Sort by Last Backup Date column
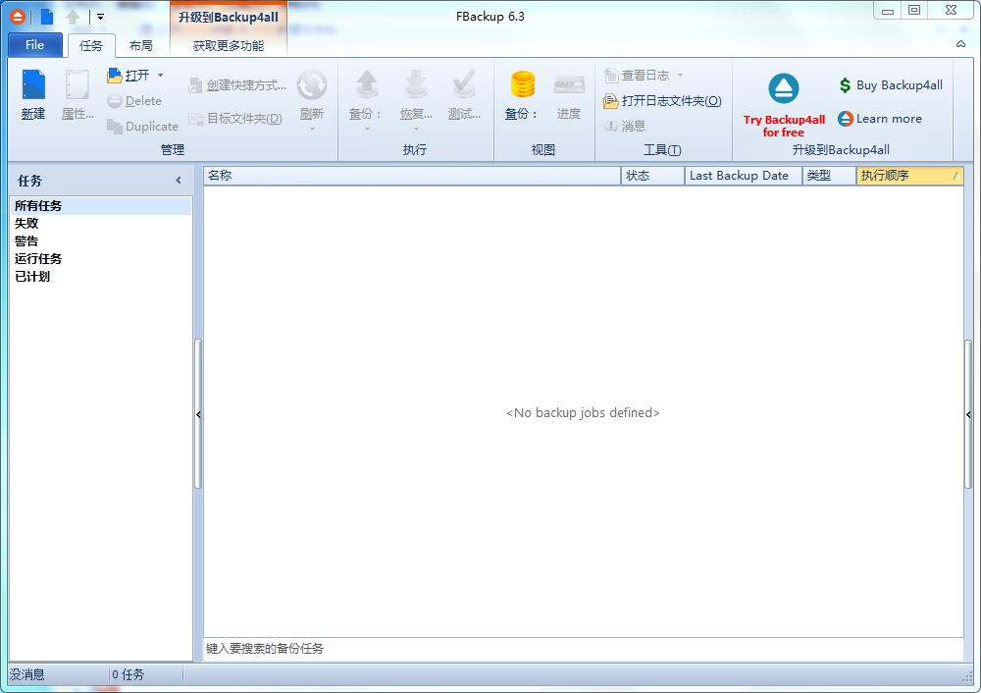 coord(744,176)
